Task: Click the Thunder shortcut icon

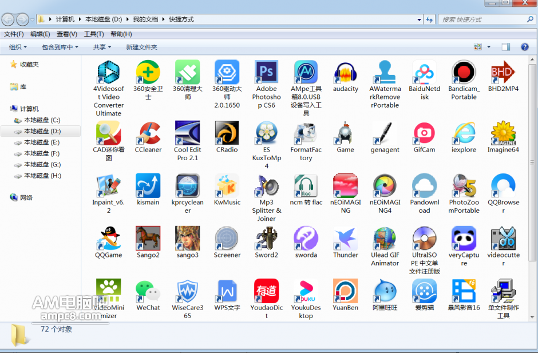Action: [346, 238]
